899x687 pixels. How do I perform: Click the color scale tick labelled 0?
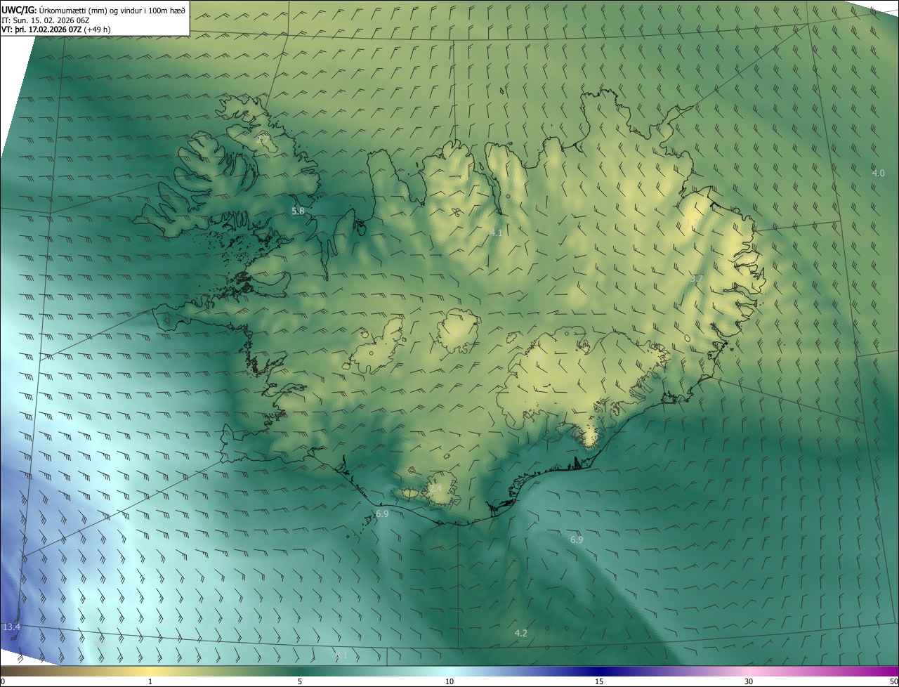pos(3,681)
